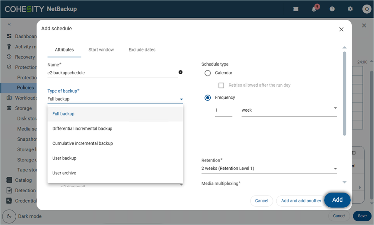Click the top bar card icon
This screenshot has height=225, width=374.
pyautogui.click(x=296, y=9)
